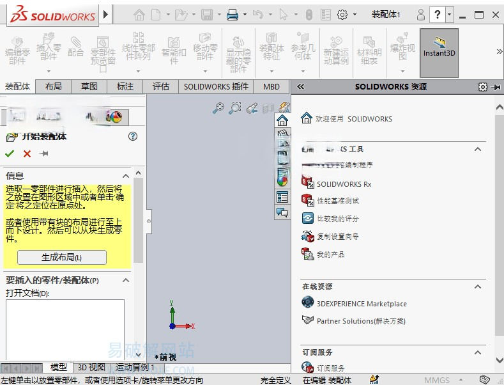Pin the SOLIDWORKS 资源 pane

tap(496, 87)
